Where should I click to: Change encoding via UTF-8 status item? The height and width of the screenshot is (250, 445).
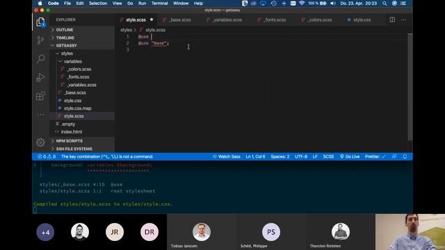(301, 156)
